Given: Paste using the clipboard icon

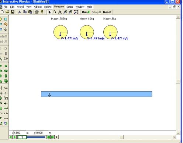Looking at the screenshot, I should click(30, 12).
